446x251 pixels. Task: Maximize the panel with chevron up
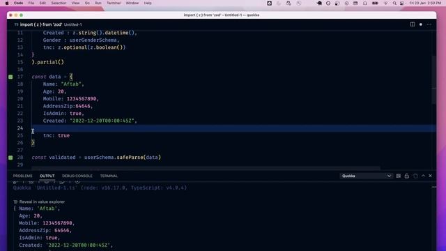pos(423,176)
